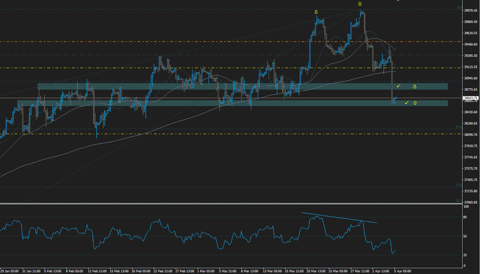Click the 37065.85 price scale label
This screenshot has width=480, height=274.
point(470,202)
